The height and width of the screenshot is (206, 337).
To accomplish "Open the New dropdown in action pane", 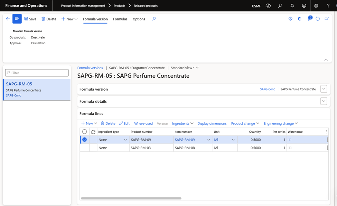I will pyautogui.click(x=69, y=19).
